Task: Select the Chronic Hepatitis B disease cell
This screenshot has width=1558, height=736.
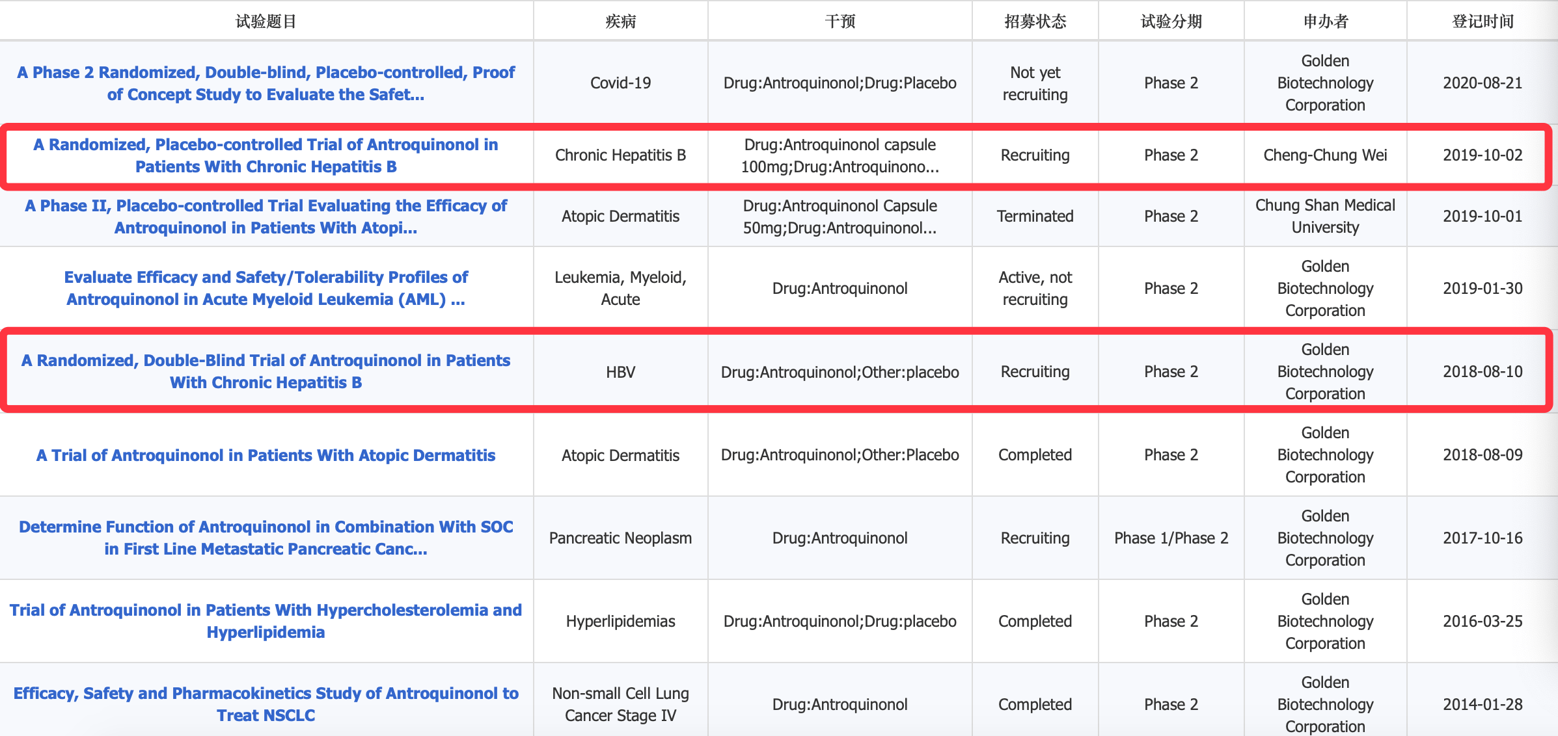Action: [x=620, y=155]
